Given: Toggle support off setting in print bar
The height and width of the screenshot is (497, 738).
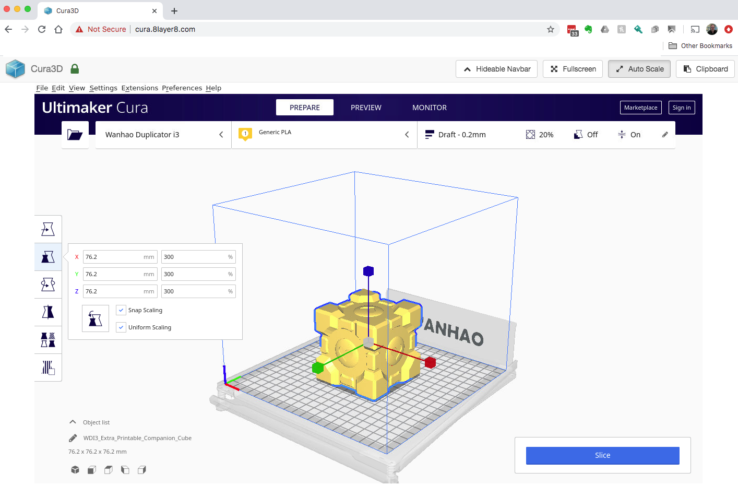Looking at the screenshot, I should (586, 134).
